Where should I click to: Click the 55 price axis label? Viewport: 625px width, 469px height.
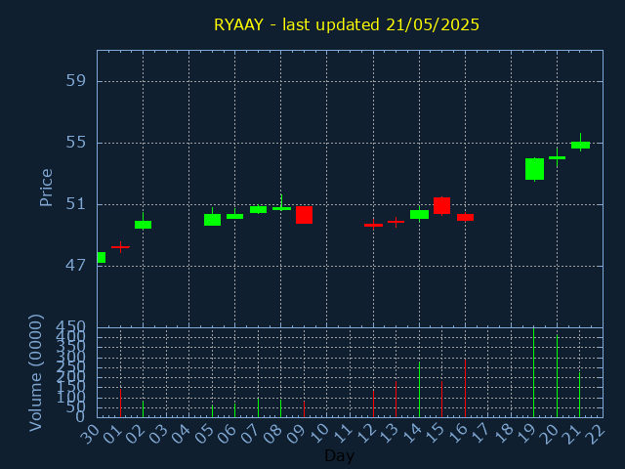(x=76, y=143)
